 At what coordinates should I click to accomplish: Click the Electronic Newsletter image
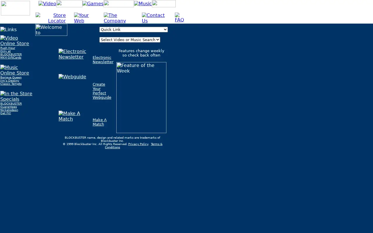(72, 54)
